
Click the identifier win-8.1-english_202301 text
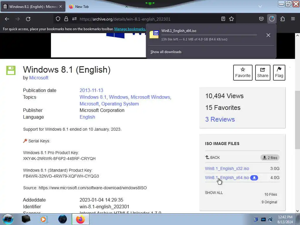pyautogui.click(x=105, y=207)
